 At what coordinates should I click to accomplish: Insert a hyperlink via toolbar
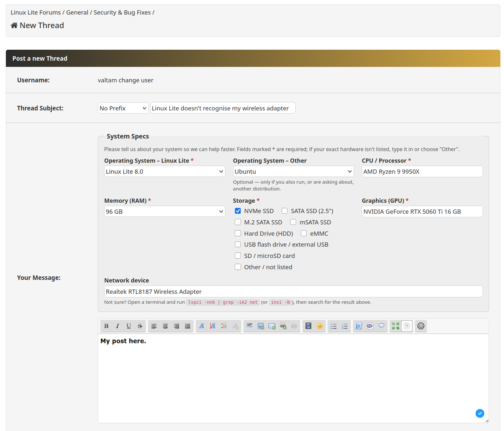(x=283, y=326)
